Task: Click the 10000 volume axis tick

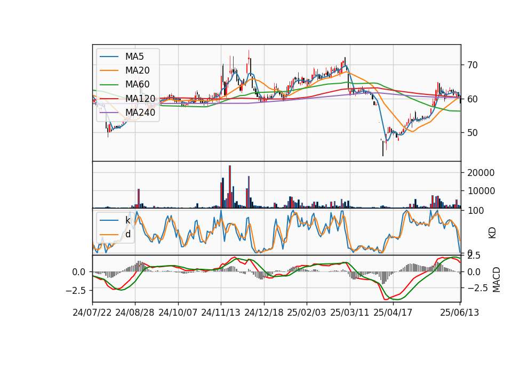Action: click(481, 191)
